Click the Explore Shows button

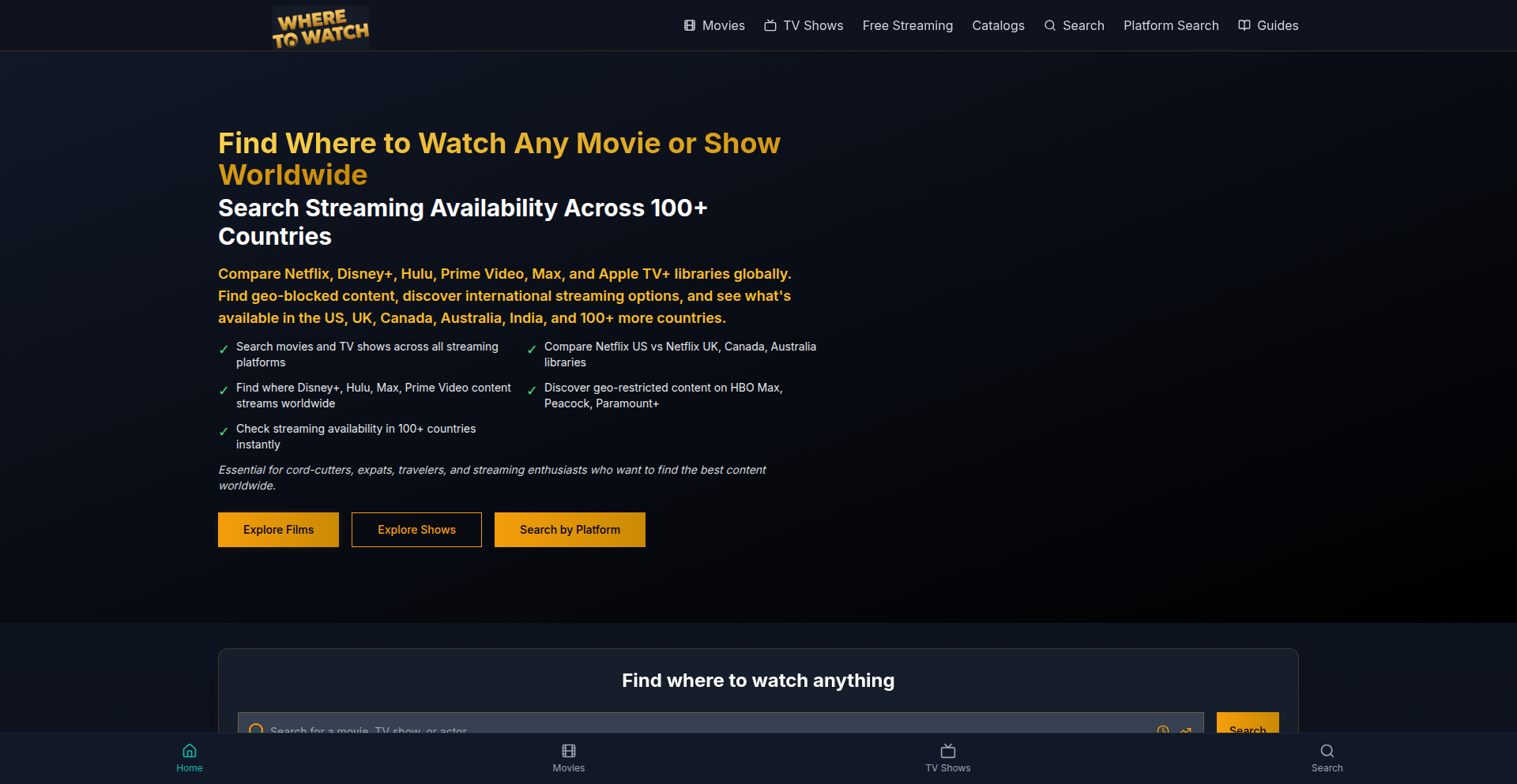[x=416, y=530]
